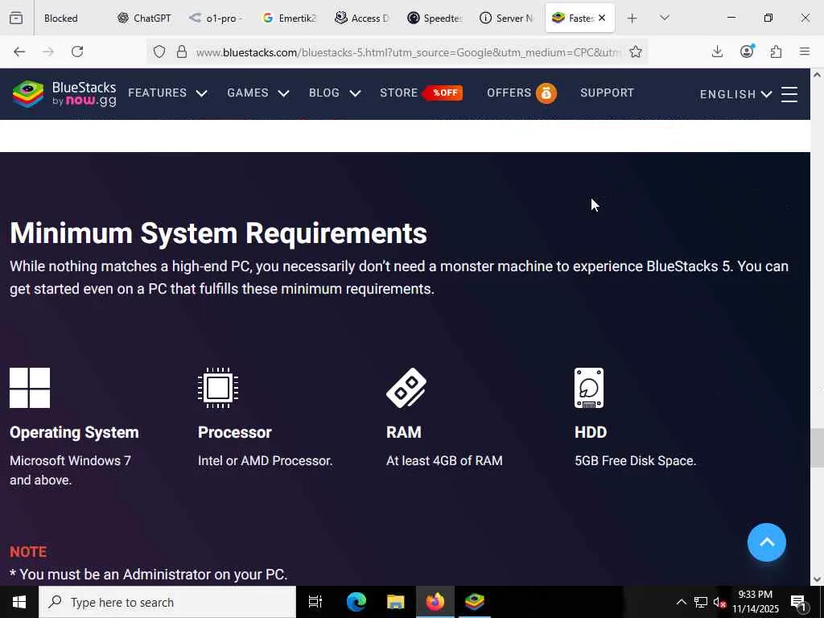
Task: Click the 'Type here to search' taskbar box
Action: pyautogui.click(x=167, y=602)
